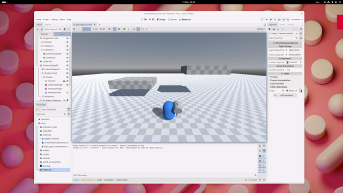Open the AssetLib workspace
This screenshot has width=343, height=193.
(x=184, y=19)
